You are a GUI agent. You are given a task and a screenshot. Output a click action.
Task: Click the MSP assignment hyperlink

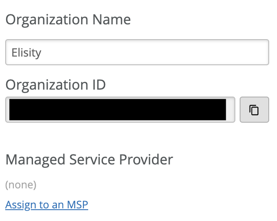pyautogui.click(x=46, y=204)
